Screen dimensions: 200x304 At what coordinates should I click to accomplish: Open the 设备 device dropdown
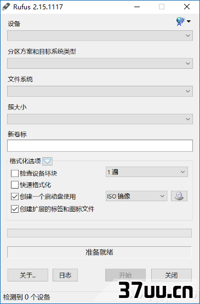point(100,36)
